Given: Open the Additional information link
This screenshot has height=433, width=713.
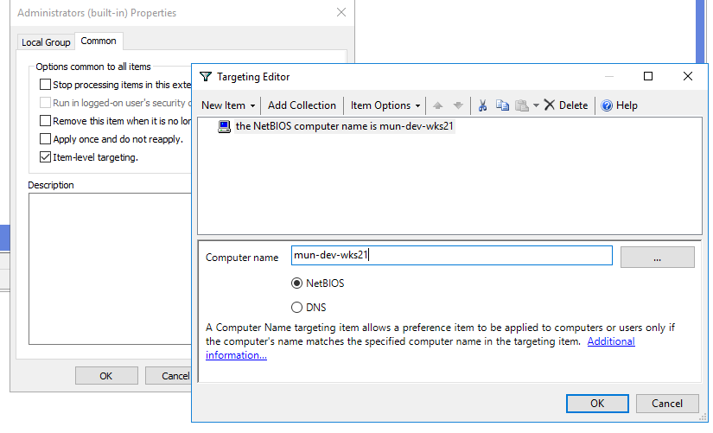Looking at the screenshot, I should [x=611, y=341].
